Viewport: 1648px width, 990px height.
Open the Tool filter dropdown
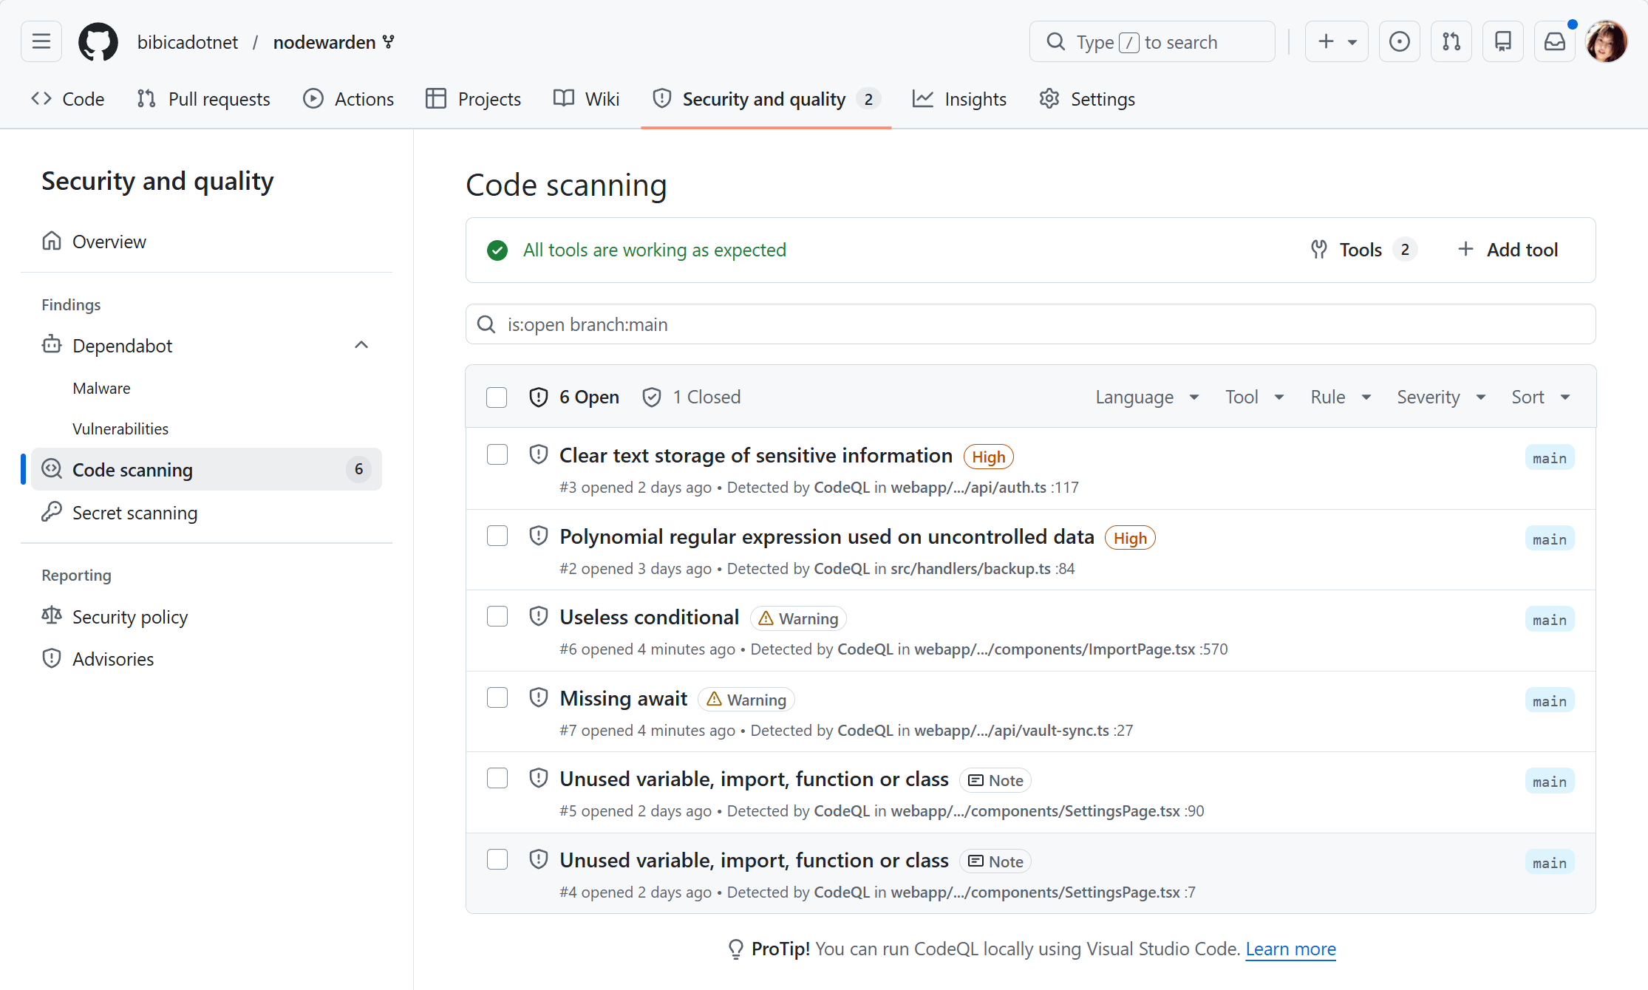1254,397
